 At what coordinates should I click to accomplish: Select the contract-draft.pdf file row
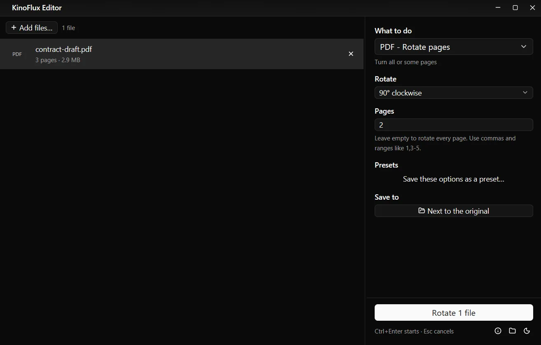point(182,54)
